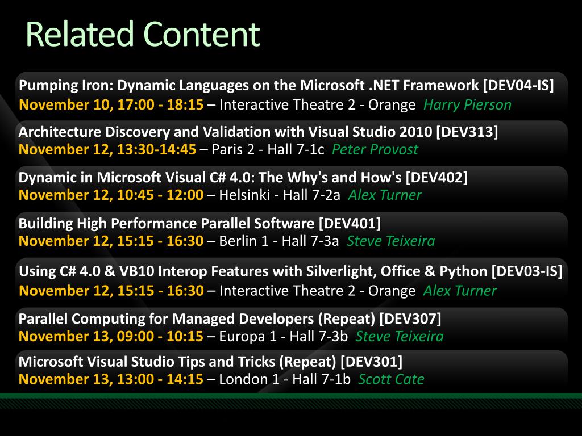Open Using C# 4.0 & VB10 Interop title

290,271
